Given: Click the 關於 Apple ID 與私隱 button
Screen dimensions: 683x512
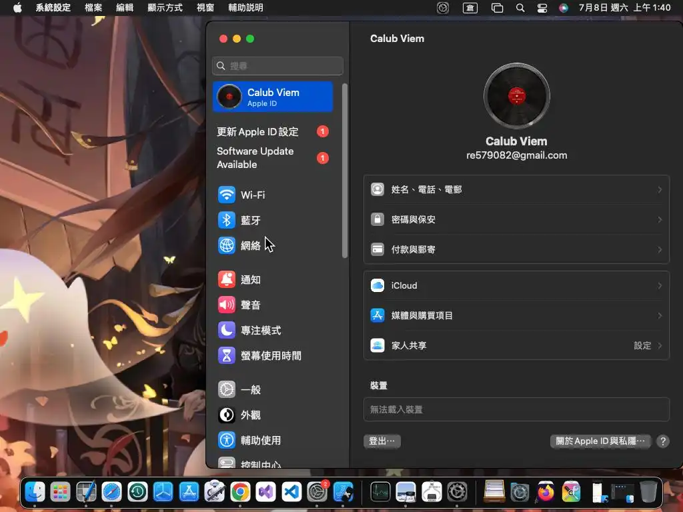Looking at the screenshot, I should click(600, 441).
